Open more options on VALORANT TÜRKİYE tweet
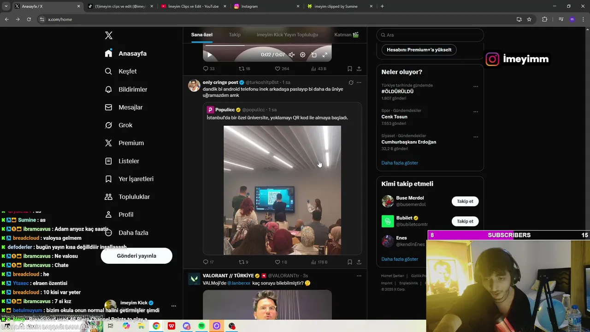Viewport: 590px width, 332px height. click(x=359, y=276)
